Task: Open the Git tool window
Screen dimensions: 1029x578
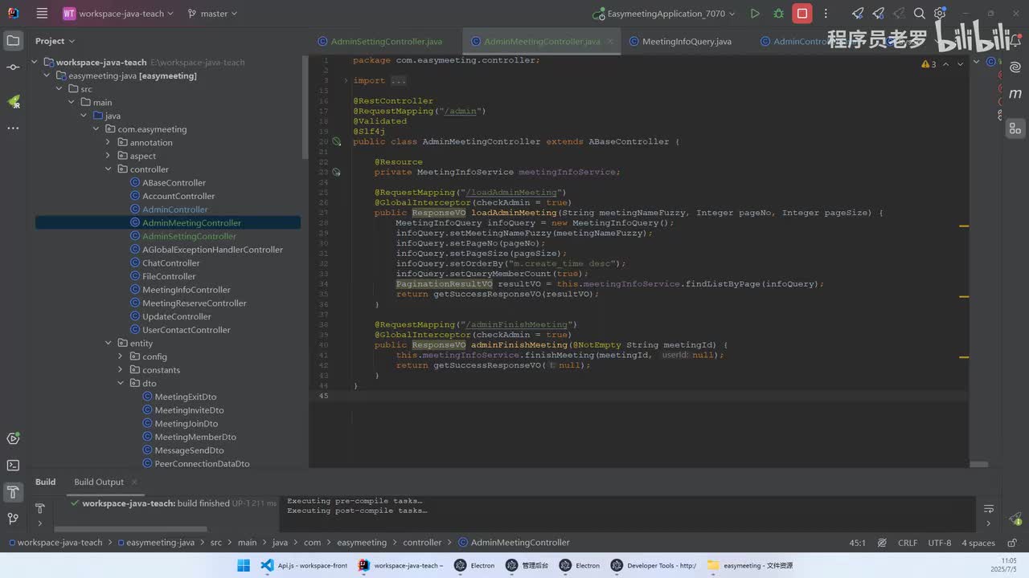Action: tap(13, 519)
